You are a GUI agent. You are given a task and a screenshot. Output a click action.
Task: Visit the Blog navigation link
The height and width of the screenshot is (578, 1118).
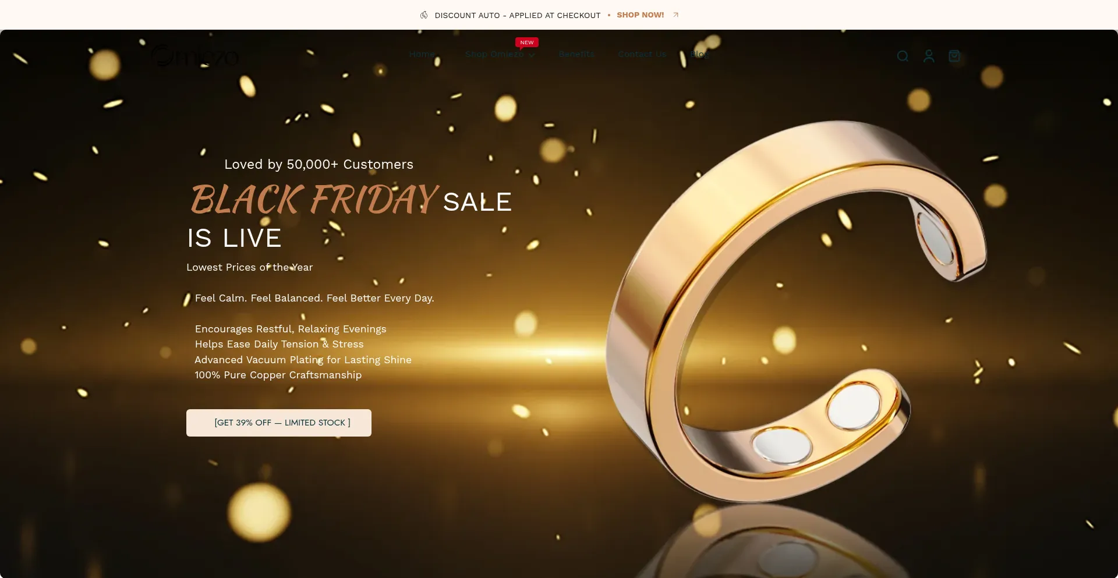point(699,54)
